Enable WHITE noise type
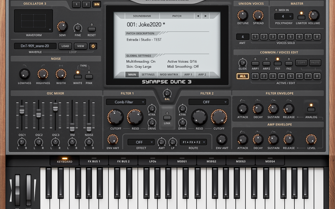Viewport: 335px width, 209px height. (x=77, y=77)
